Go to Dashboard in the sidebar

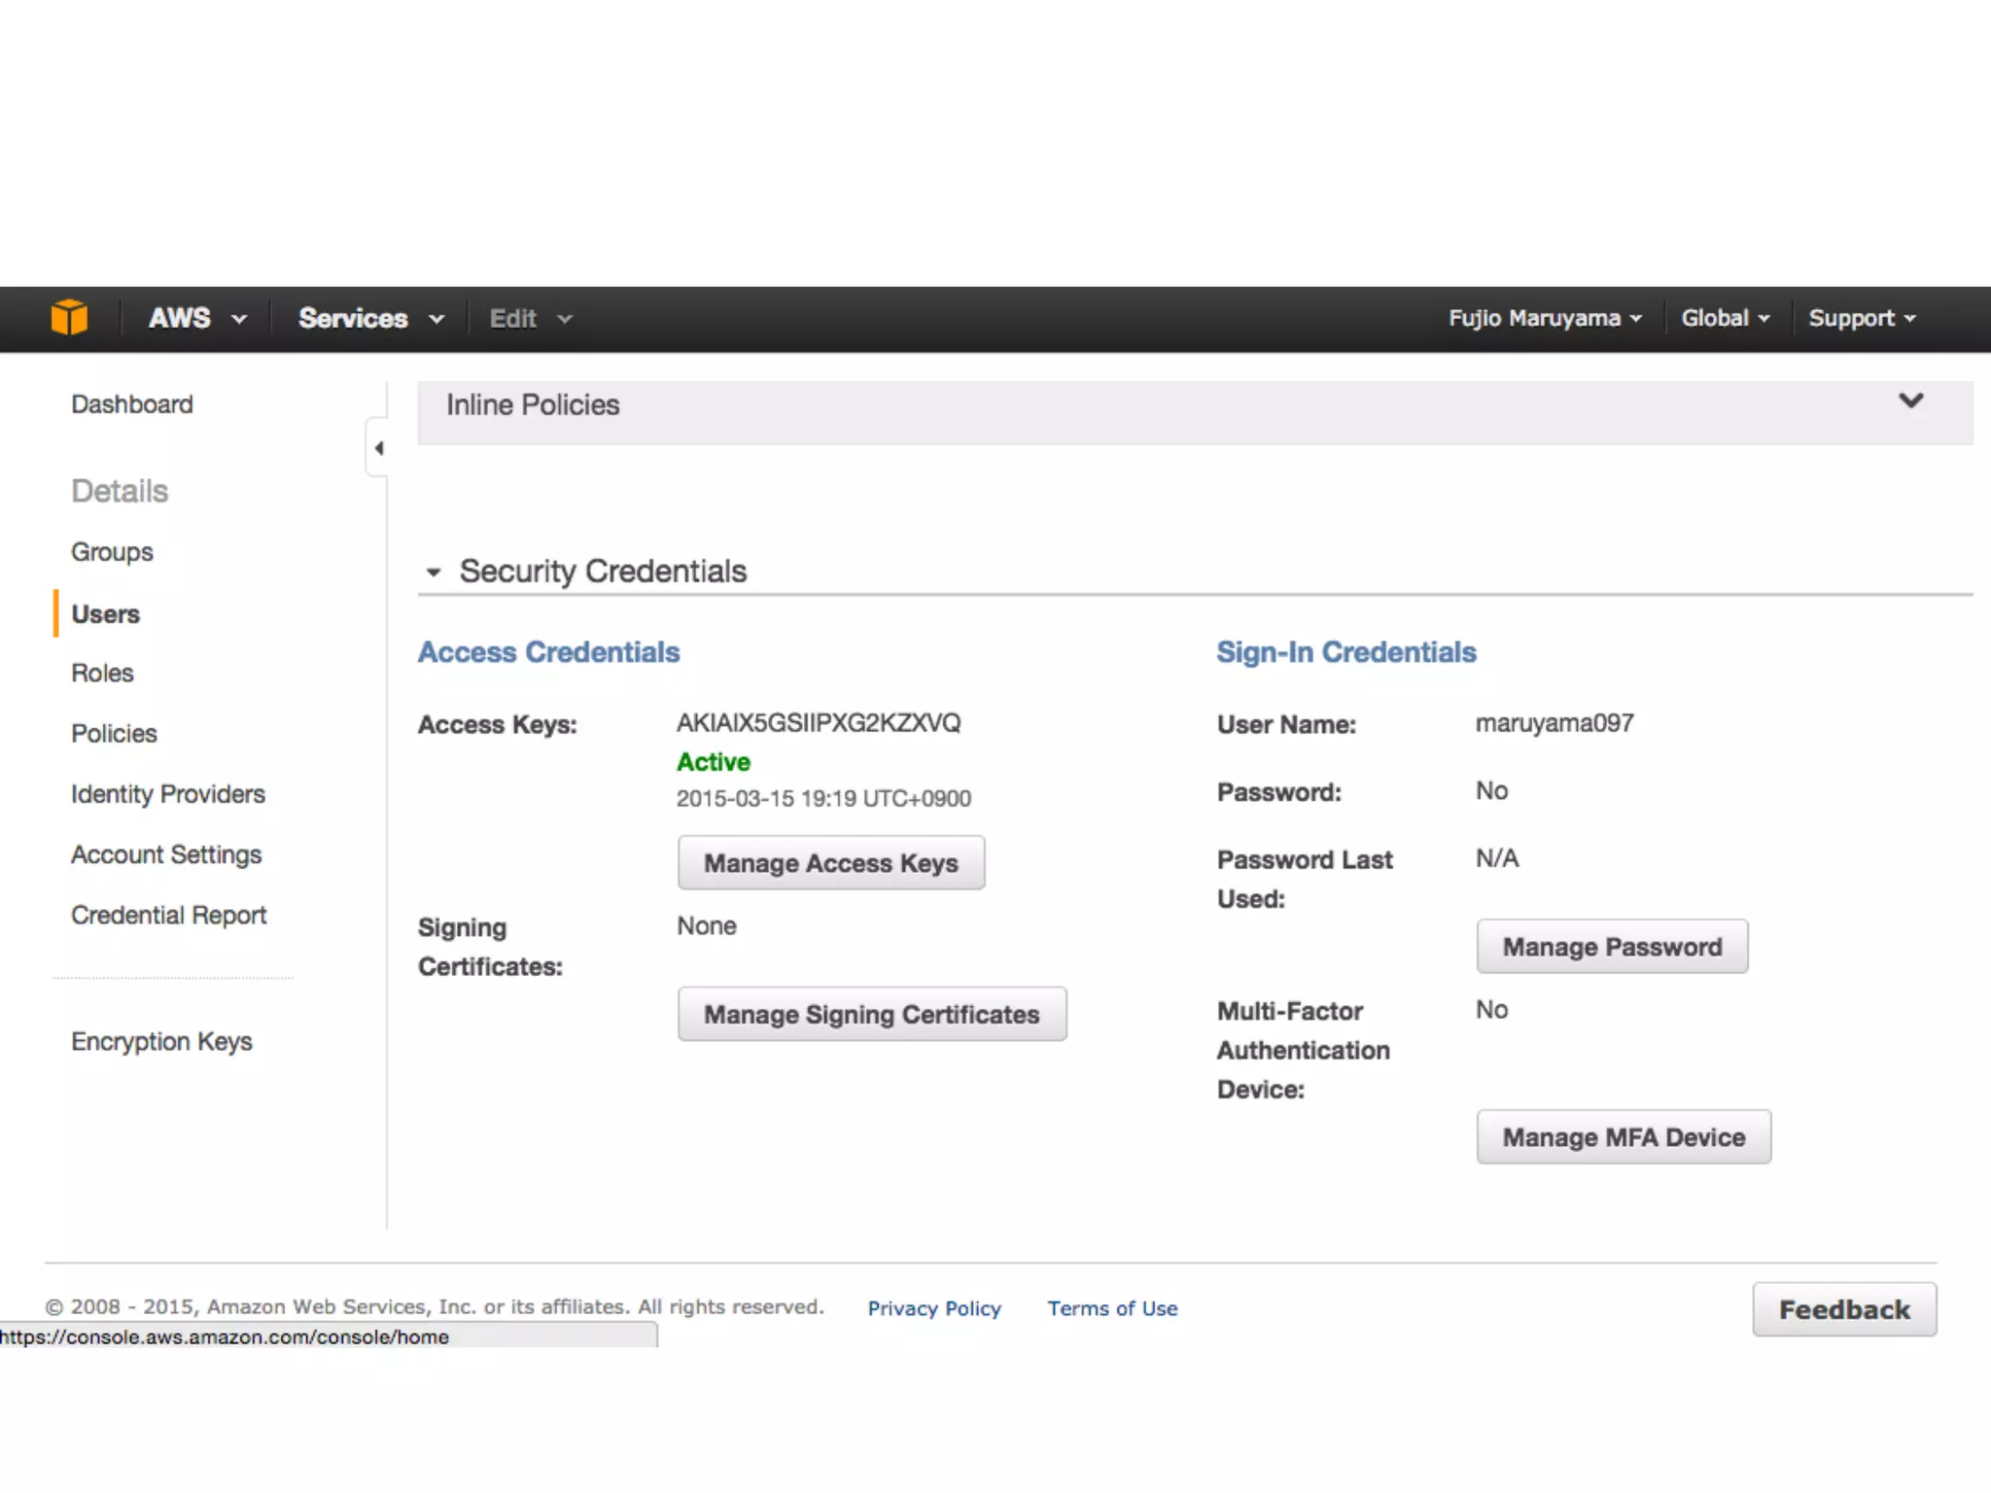132,404
